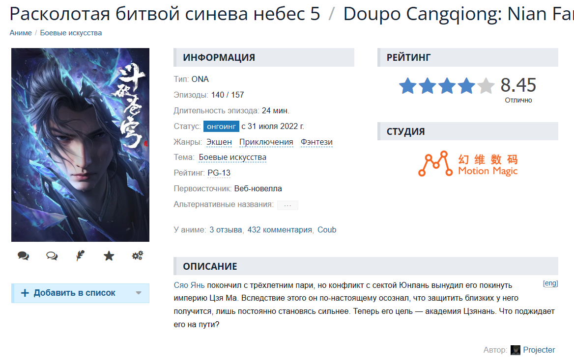Open the Экшен genre link
Screen dimensions: 574x359
(219, 142)
